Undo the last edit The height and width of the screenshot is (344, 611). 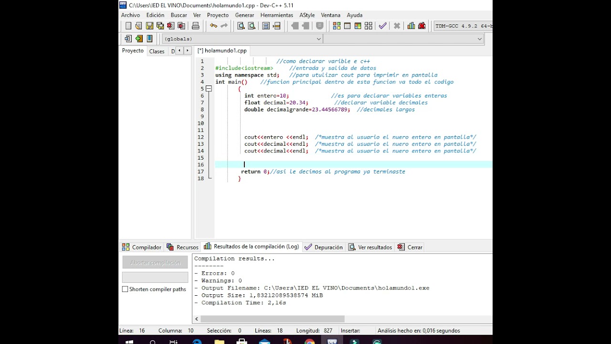coord(213,26)
